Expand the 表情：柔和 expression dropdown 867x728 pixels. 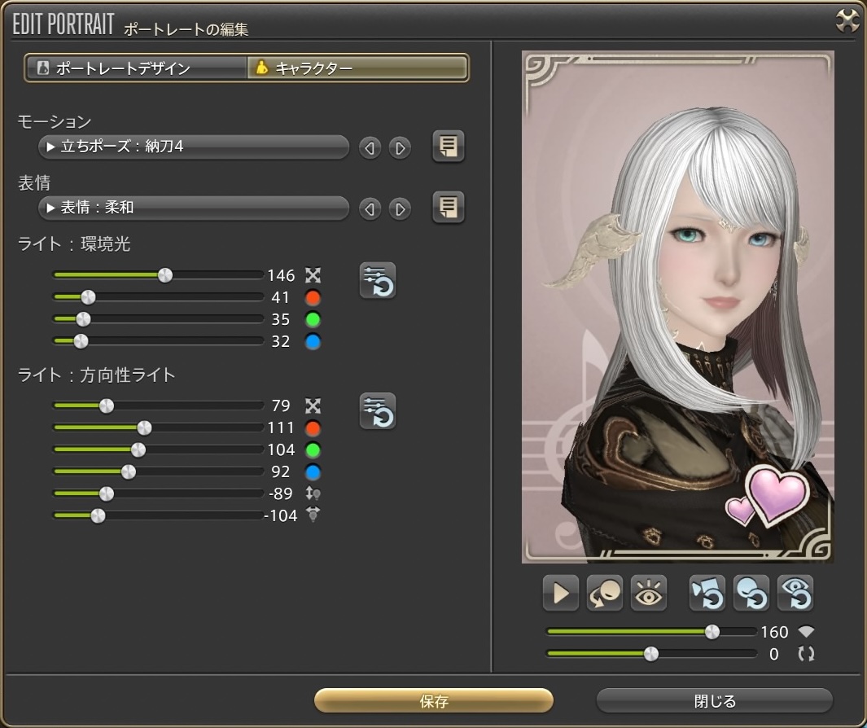click(194, 208)
